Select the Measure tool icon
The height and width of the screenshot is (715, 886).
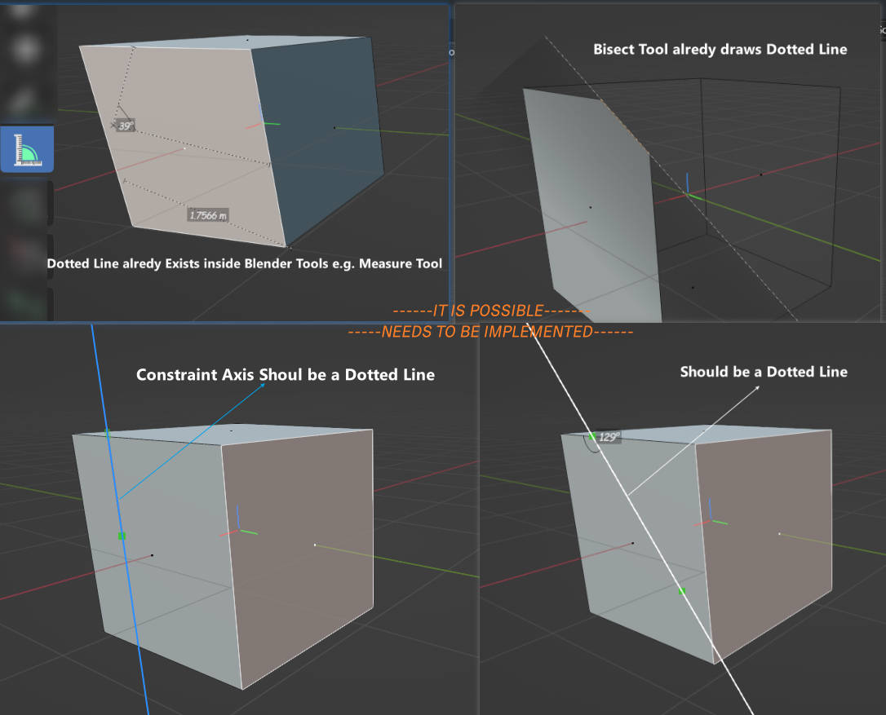pos(27,149)
